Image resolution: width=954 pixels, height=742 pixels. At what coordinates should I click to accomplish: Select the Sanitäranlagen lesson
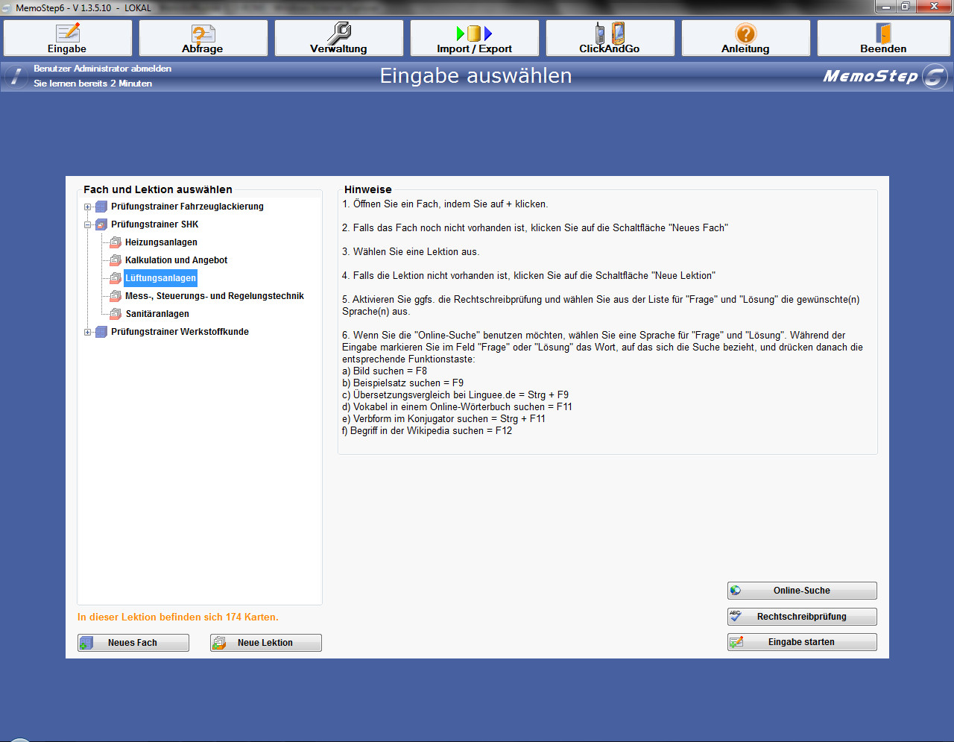pyautogui.click(x=157, y=314)
